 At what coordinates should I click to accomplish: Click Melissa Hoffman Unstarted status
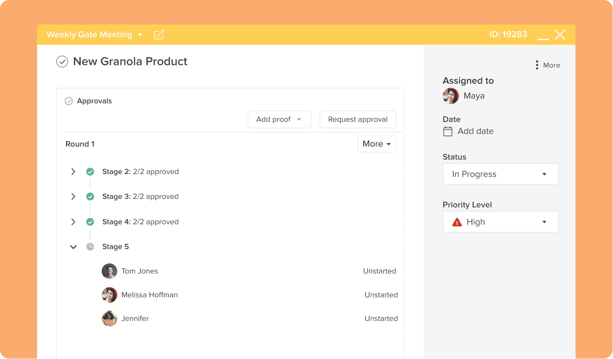pos(381,295)
